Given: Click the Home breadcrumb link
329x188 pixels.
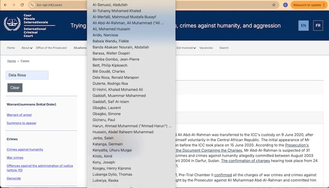Looking at the screenshot, I should coord(12,61).
